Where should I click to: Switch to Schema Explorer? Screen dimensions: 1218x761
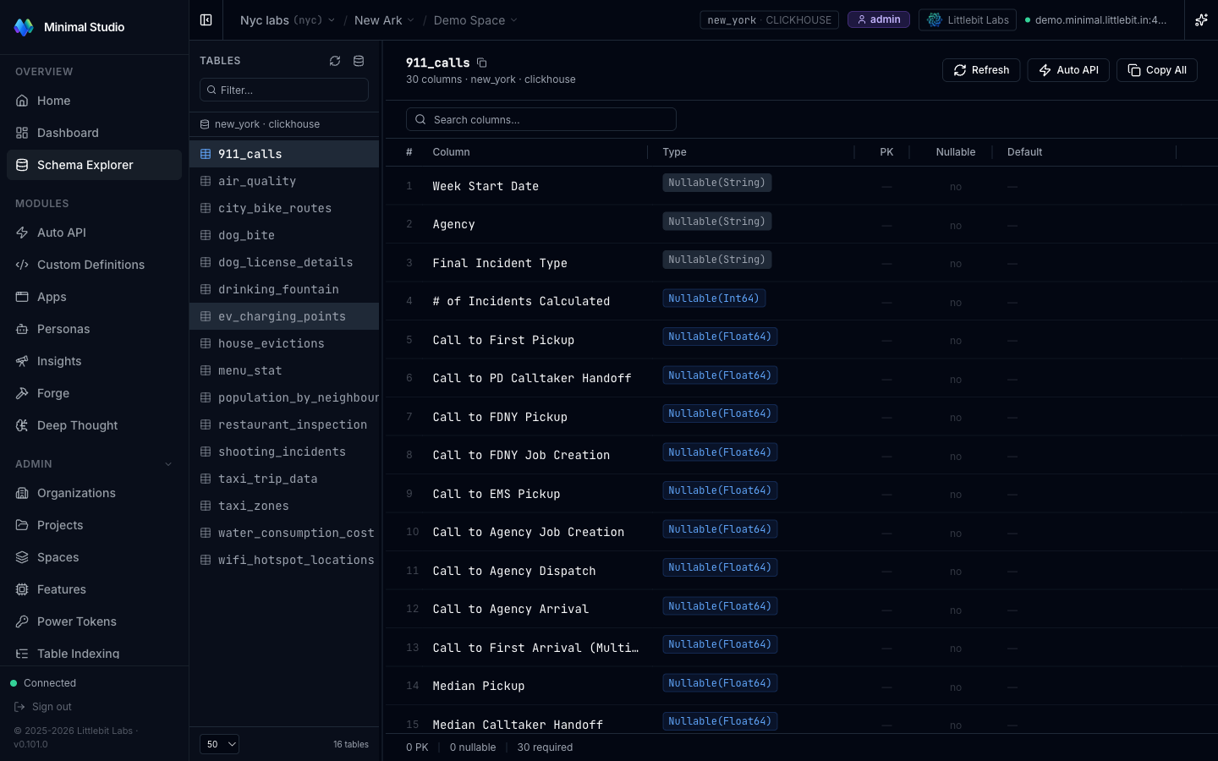(85, 165)
